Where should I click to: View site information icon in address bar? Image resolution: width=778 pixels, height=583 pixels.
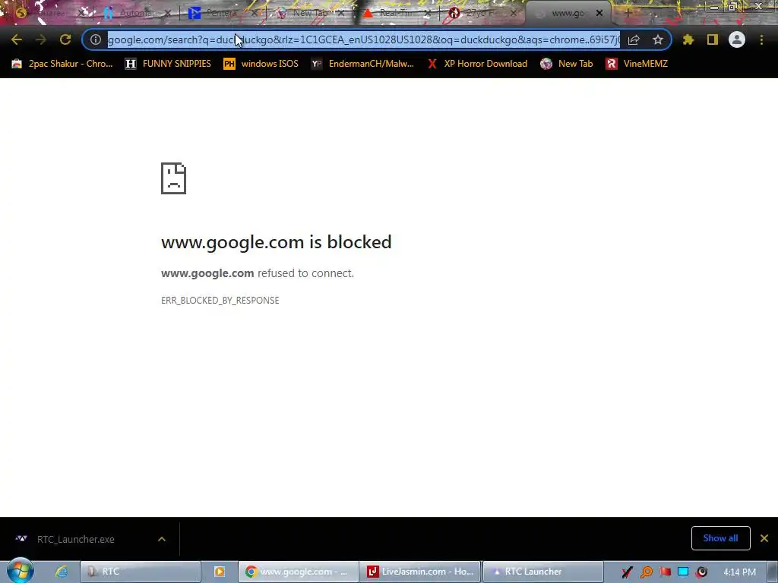(x=96, y=39)
